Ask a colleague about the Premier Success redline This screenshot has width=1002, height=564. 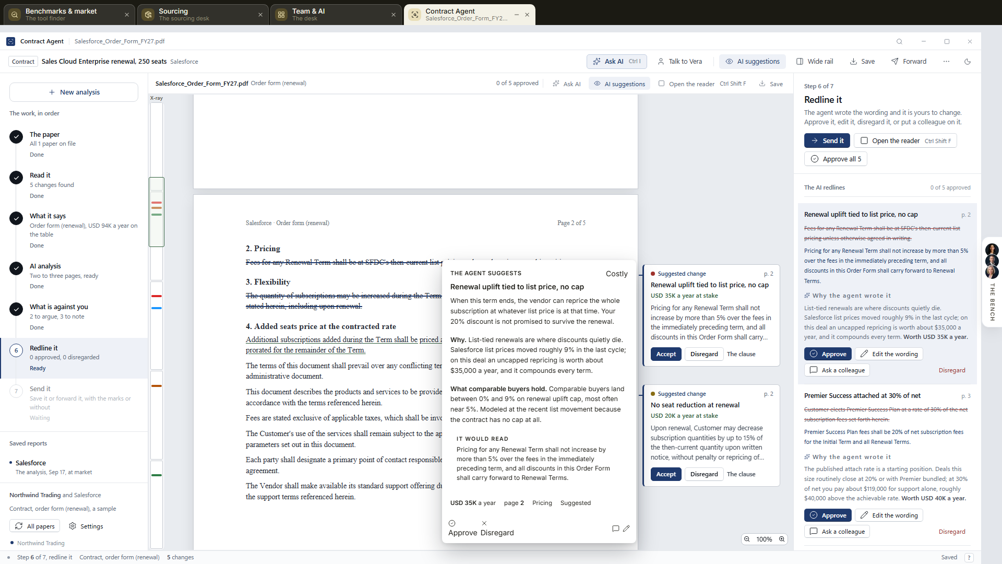[837, 532]
